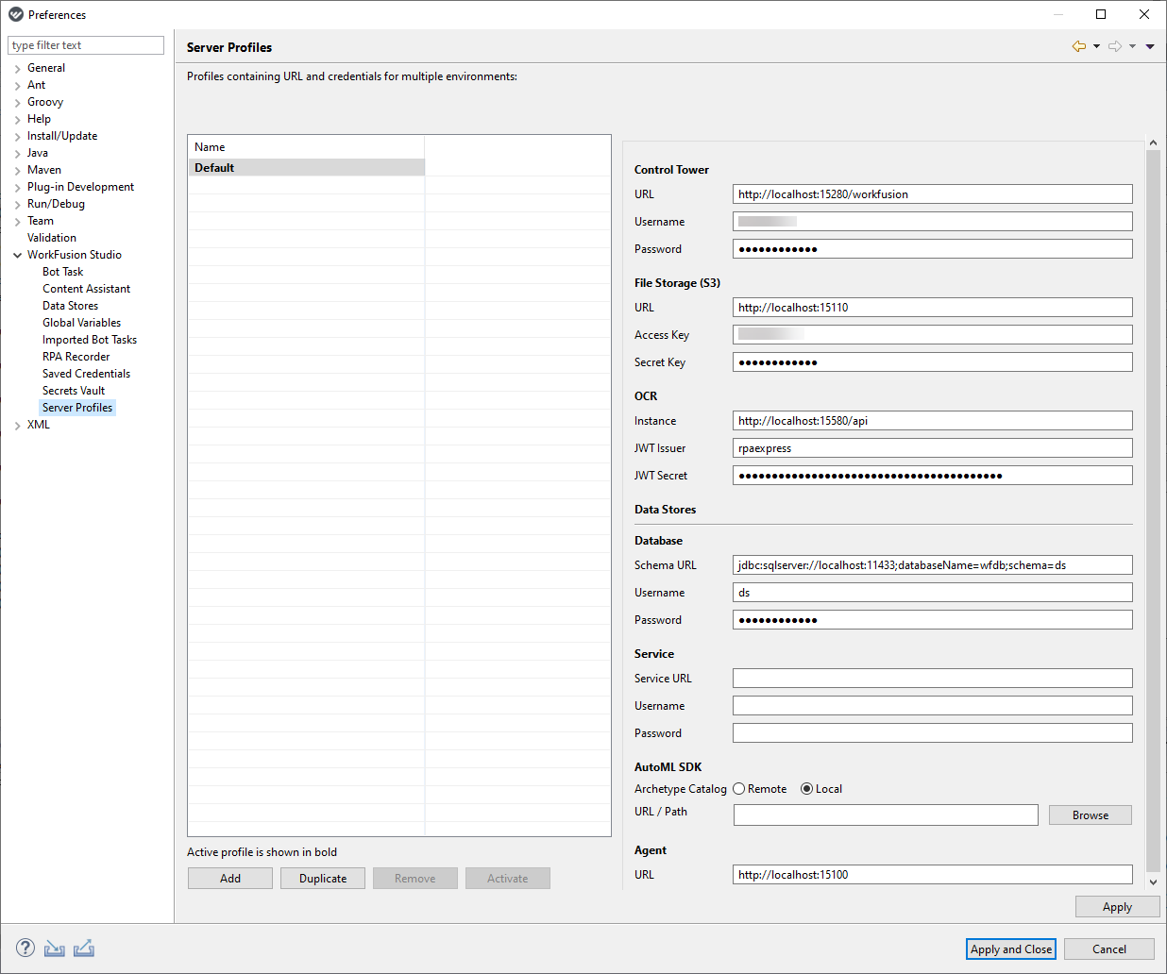Viewport: 1167px width, 974px height.
Task: Click the Control Tower URL field
Action: 933,194
